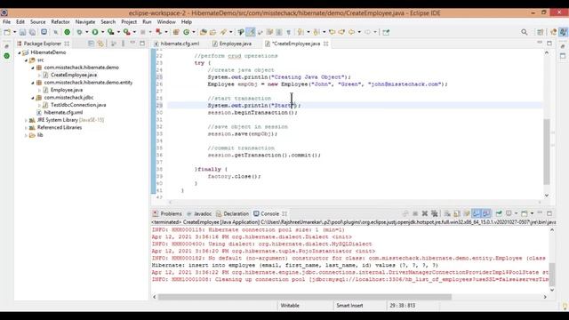The image size is (569, 320).
Task: Toggle the highlighted editor toolbar button
Action: (x=251, y=32)
